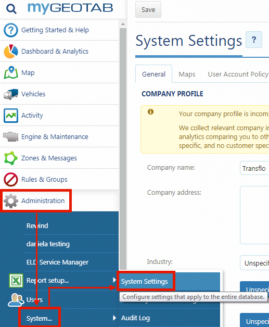Click the Users people icon

[16, 300]
